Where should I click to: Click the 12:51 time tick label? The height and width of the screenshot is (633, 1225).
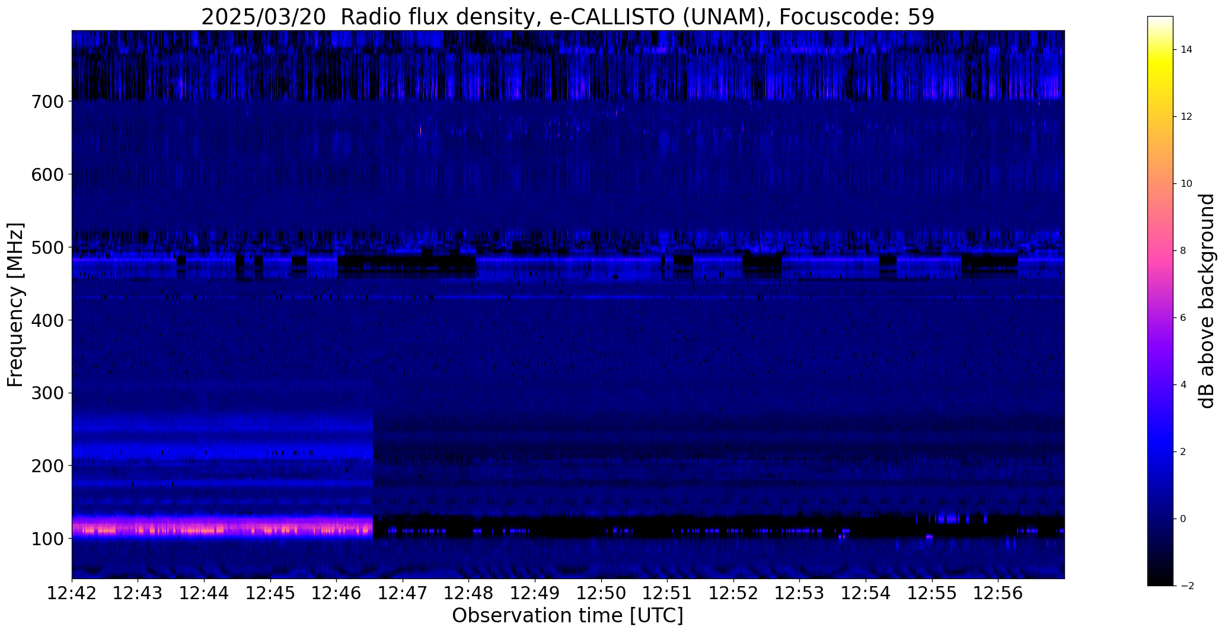(x=668, y=593)
